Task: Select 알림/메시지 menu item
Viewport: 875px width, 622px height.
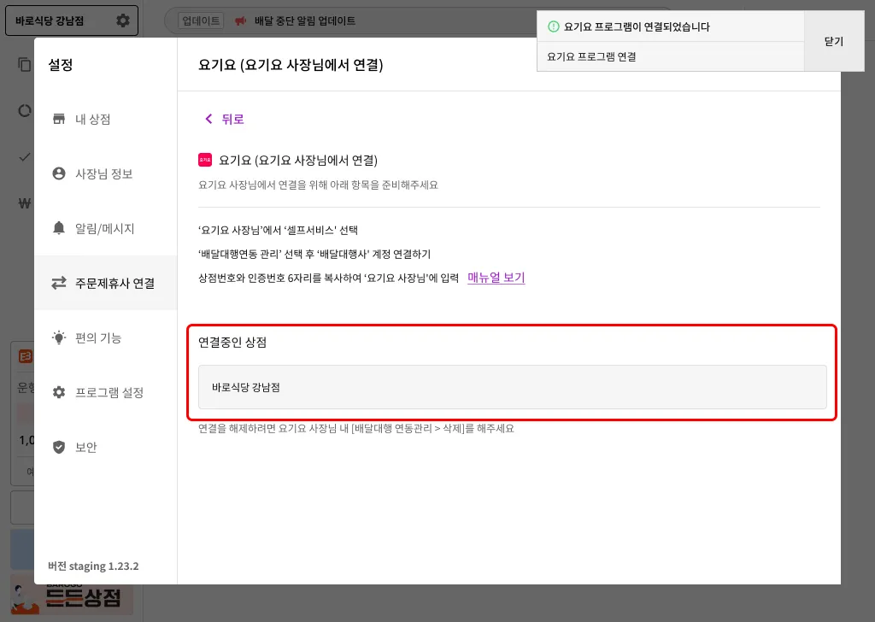Action: pos(106,228)
